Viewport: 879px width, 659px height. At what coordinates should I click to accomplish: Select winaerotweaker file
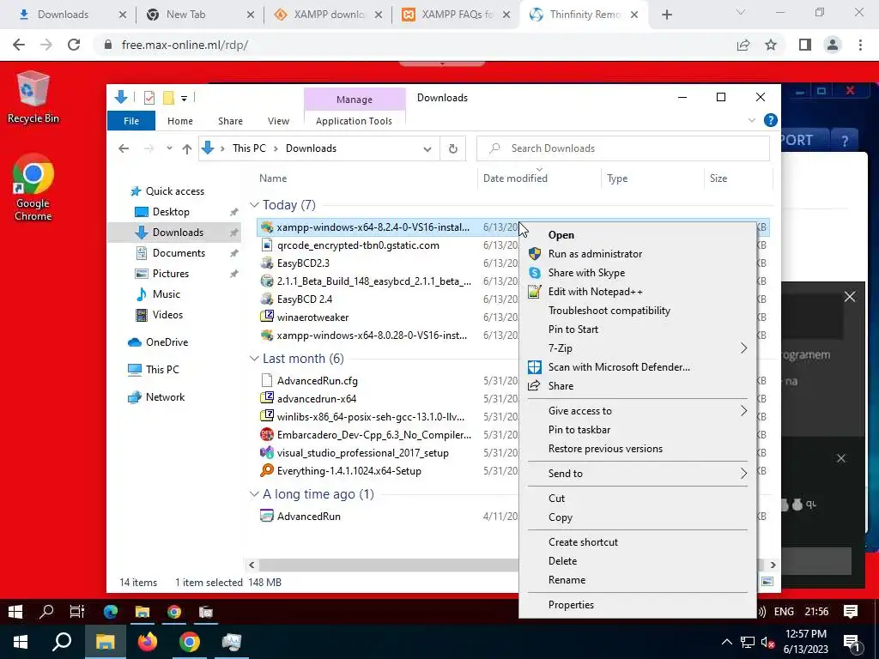point(312,317)
